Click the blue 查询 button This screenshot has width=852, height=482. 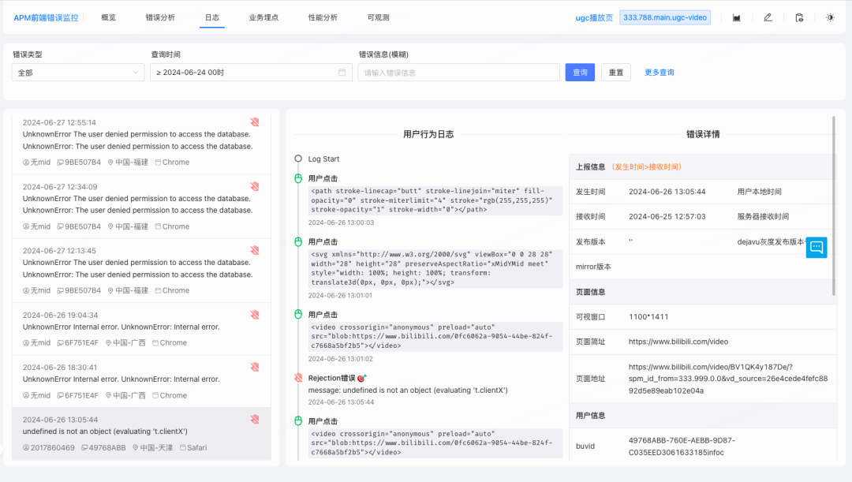(580, 73)
